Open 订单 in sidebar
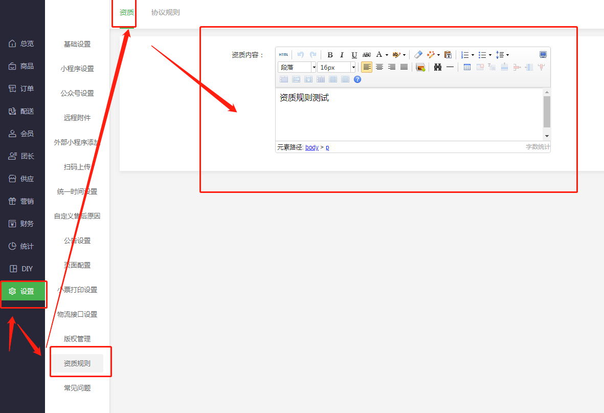Viewport: 604px width, 413px height. (23, 89)
